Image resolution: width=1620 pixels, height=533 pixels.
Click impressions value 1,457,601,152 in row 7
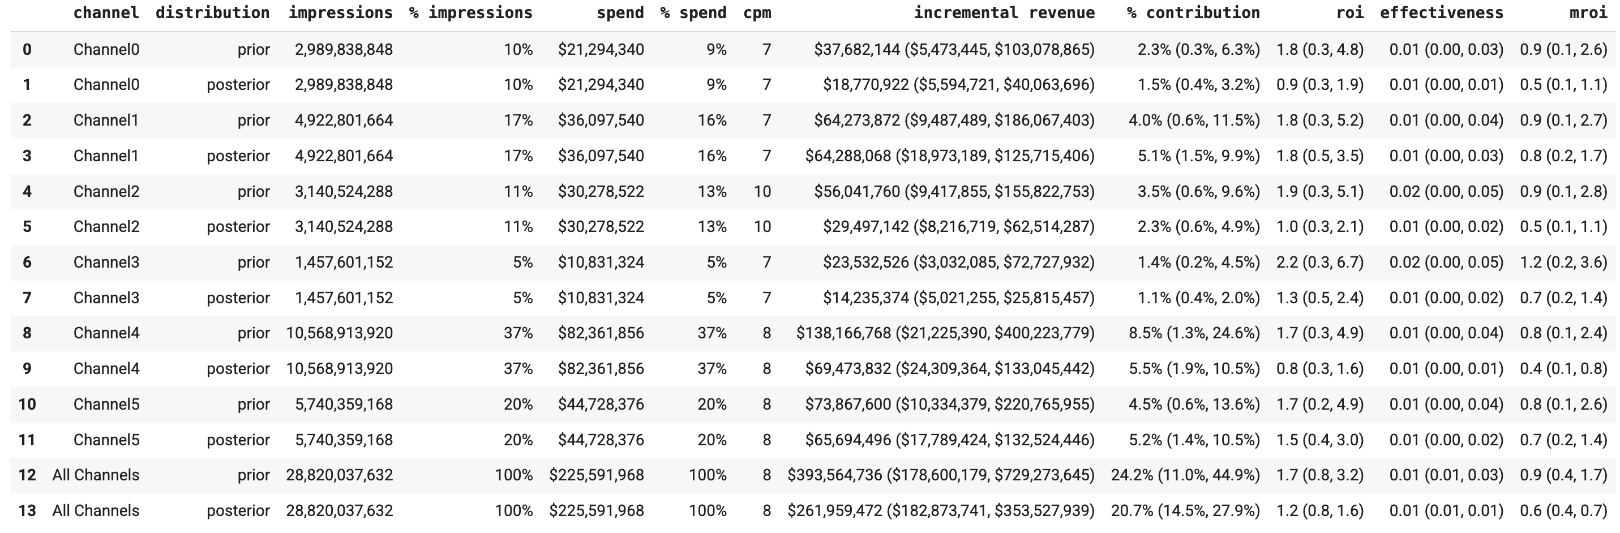click(x=344, y=298)
